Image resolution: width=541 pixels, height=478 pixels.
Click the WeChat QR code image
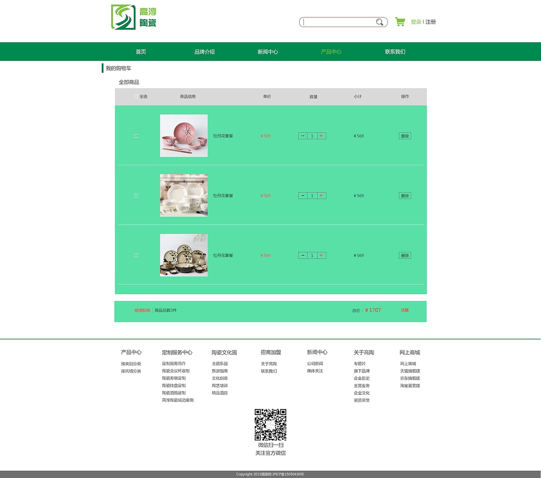[x=270, y=424]
